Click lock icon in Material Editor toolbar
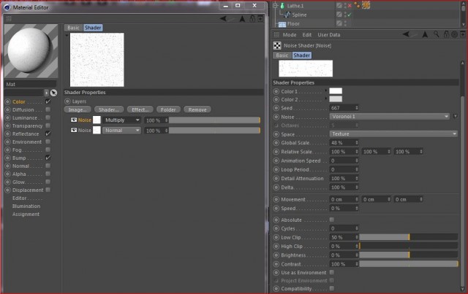 tap(252, 19)
